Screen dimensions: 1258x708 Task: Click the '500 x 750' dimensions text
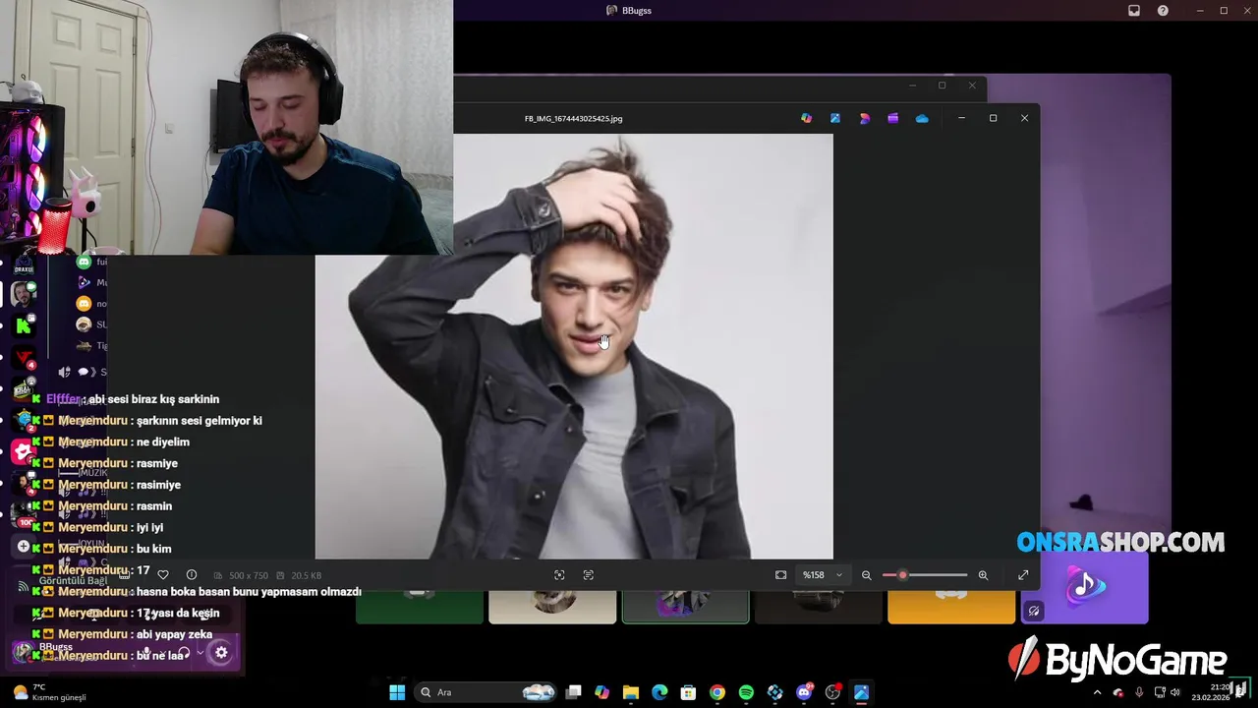point(248,575)
